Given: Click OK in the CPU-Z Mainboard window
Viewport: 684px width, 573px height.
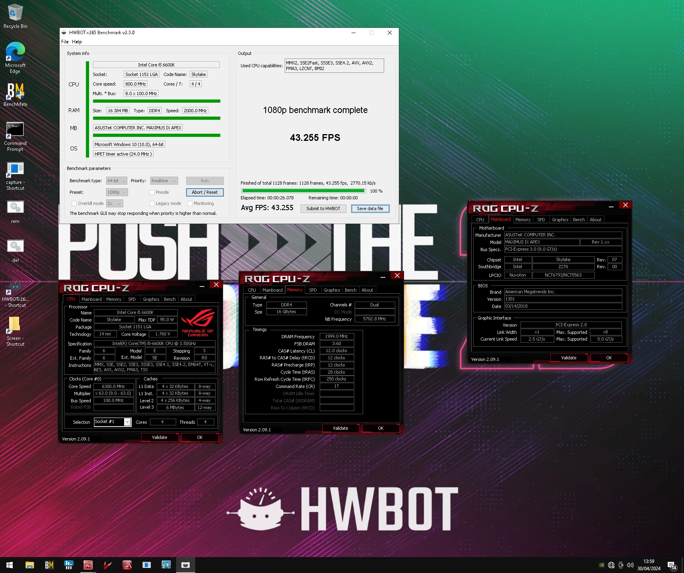Looking at the screenshot, I should coord(609,358).
